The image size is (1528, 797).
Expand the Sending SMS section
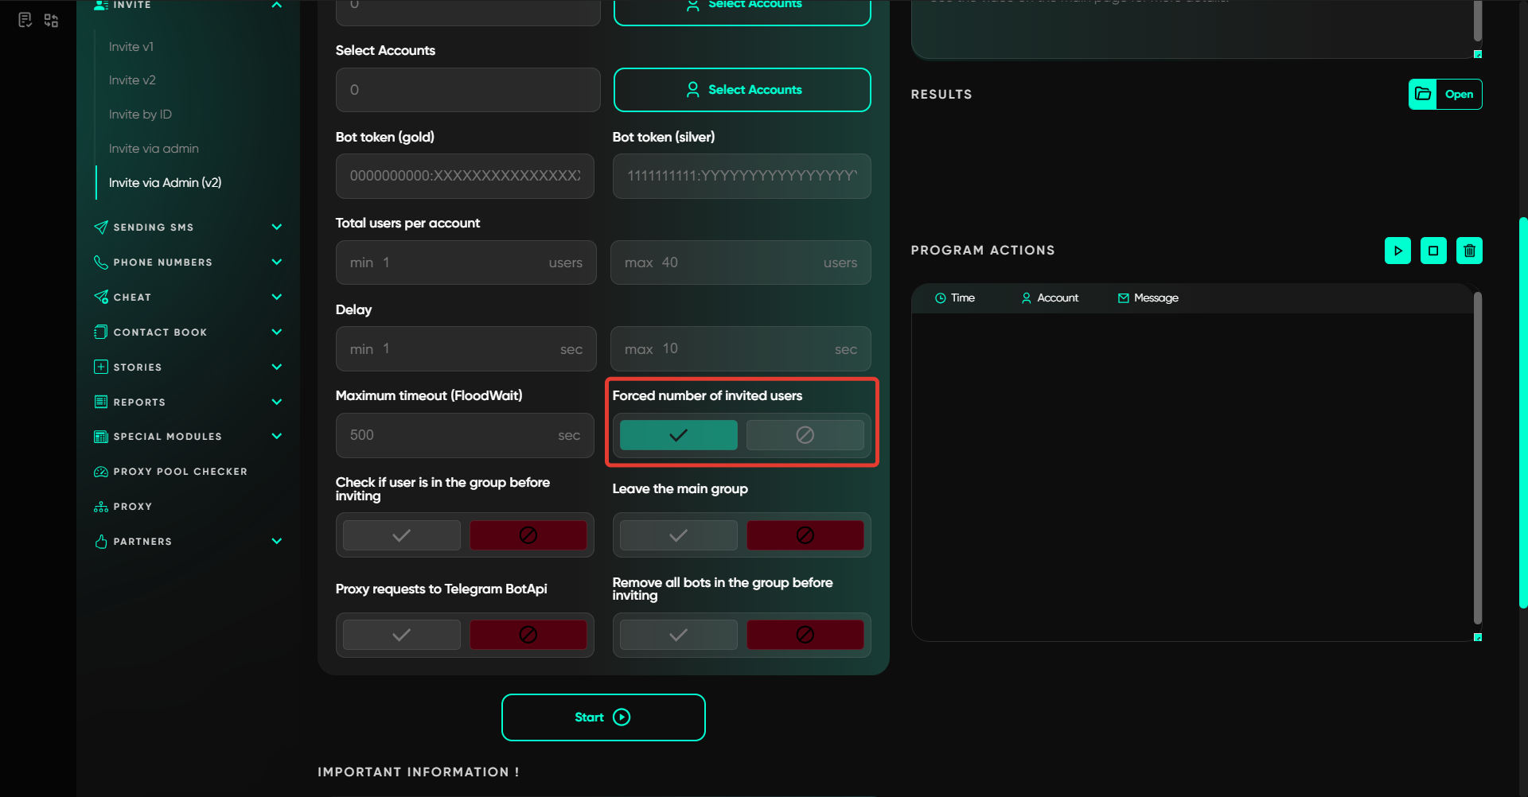[x=276, y=227]
